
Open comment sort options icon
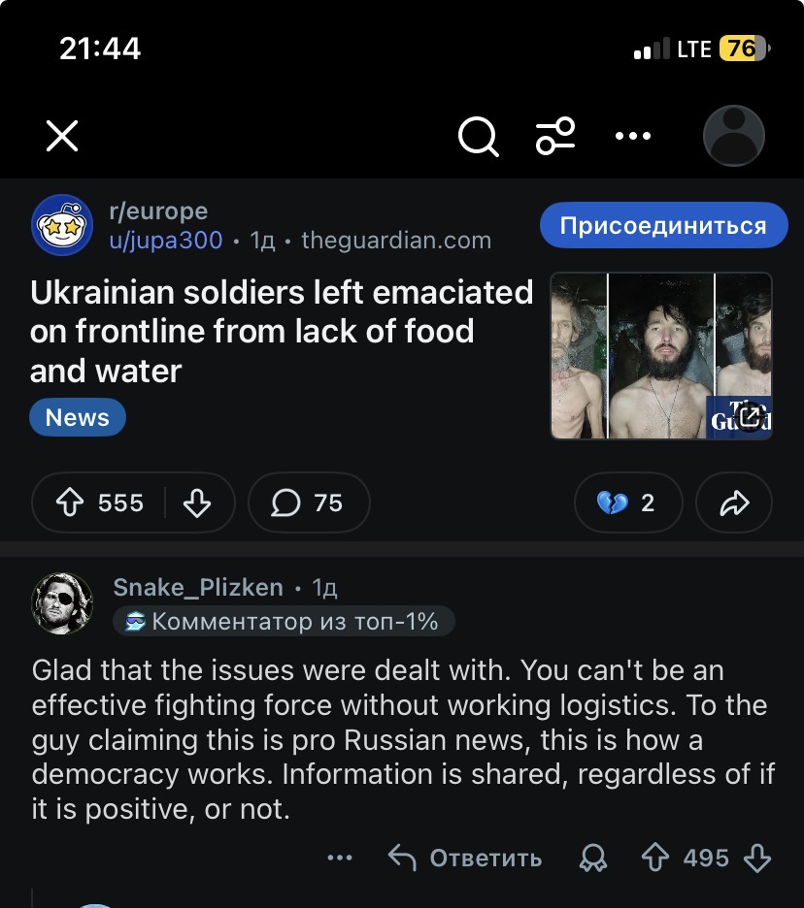(555, 137)
